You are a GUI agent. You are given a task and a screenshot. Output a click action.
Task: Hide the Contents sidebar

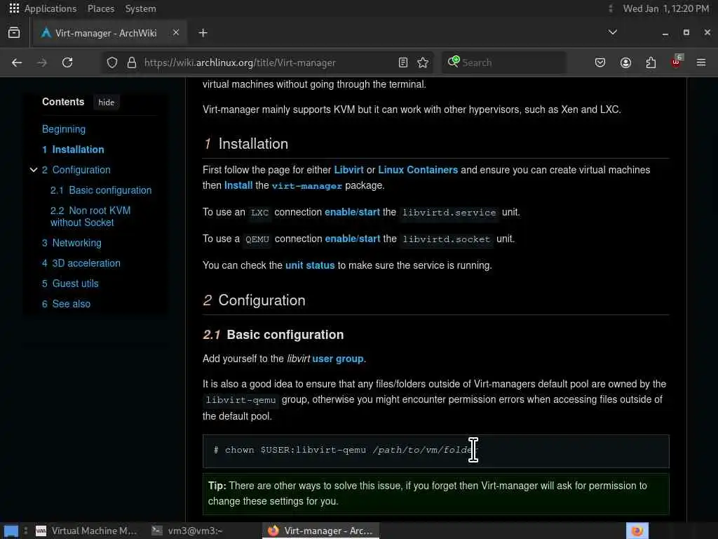coord(107,102)
